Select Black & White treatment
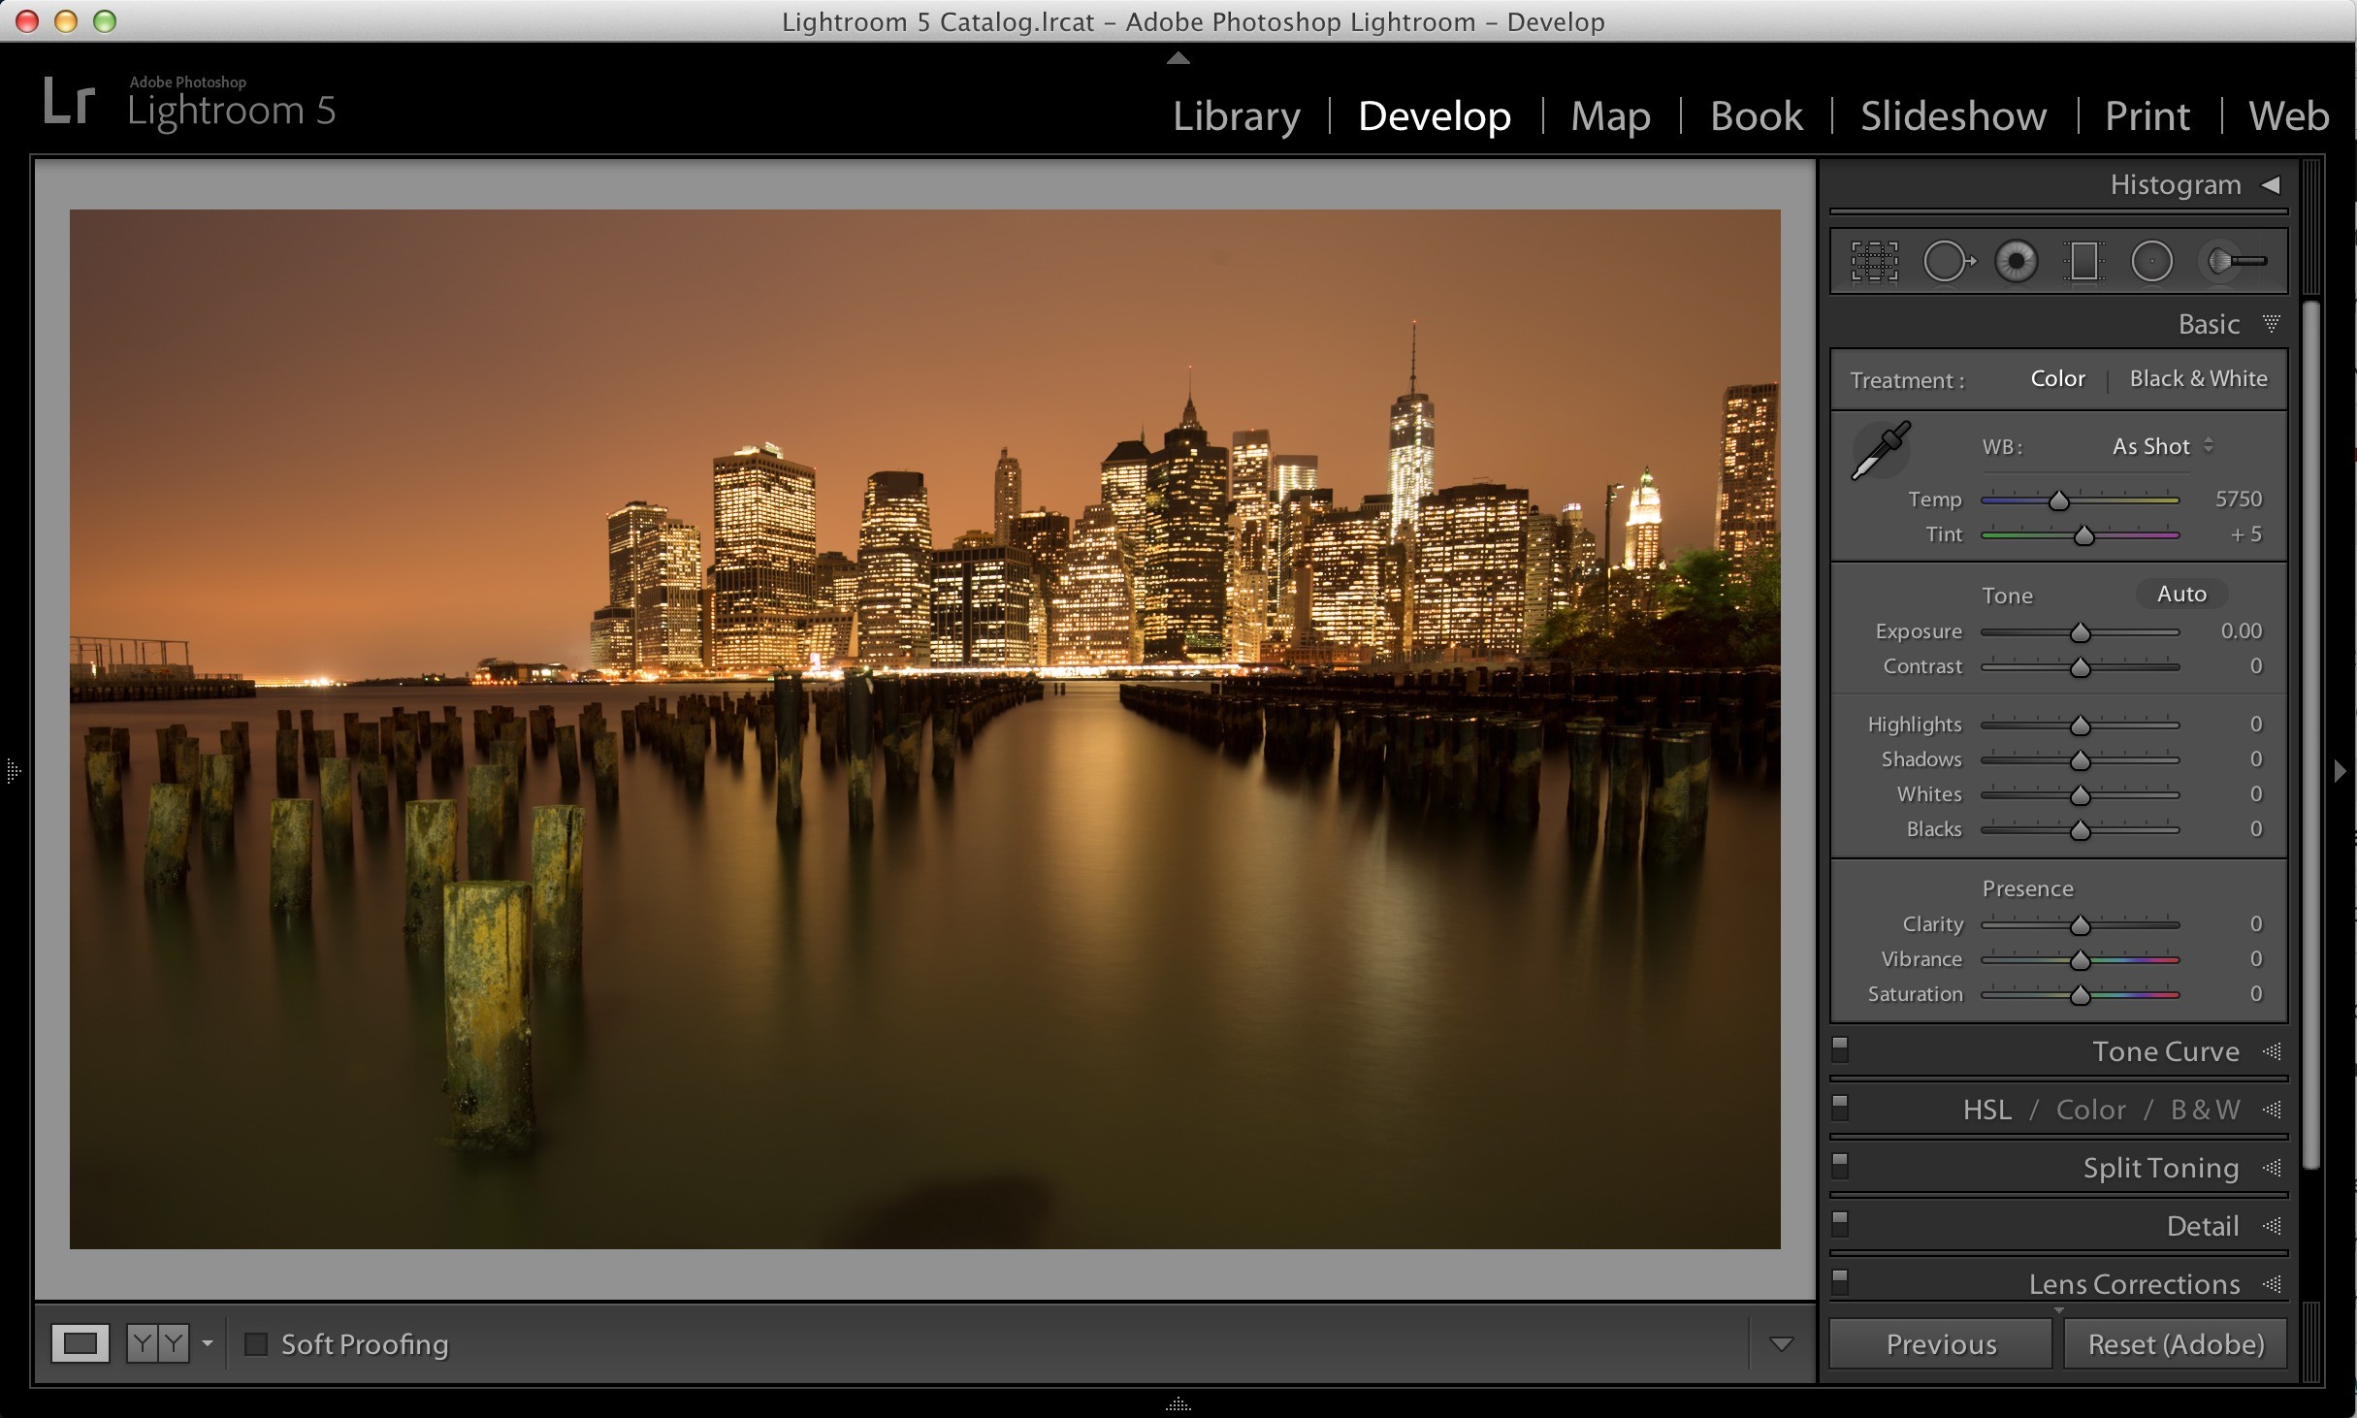 (x=2198, y=378)
